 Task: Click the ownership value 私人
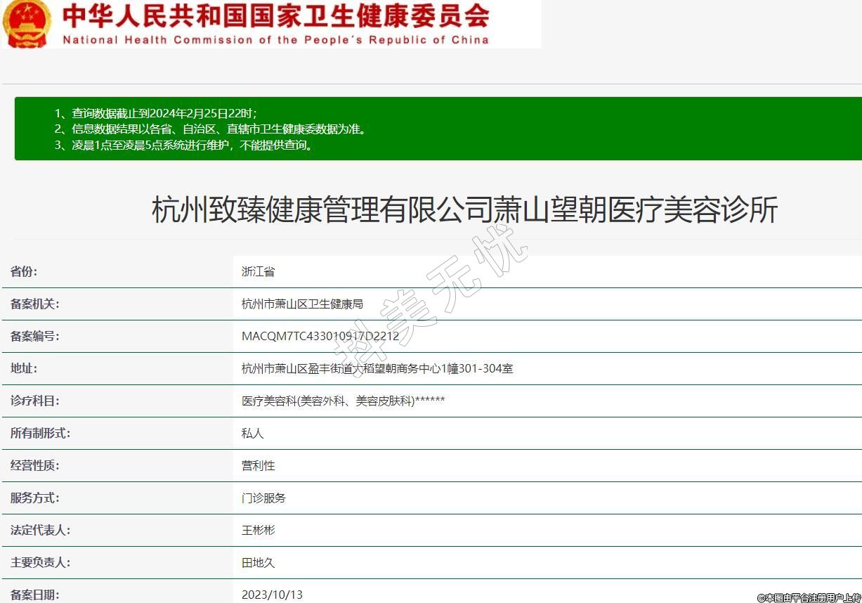coord(252,433)
